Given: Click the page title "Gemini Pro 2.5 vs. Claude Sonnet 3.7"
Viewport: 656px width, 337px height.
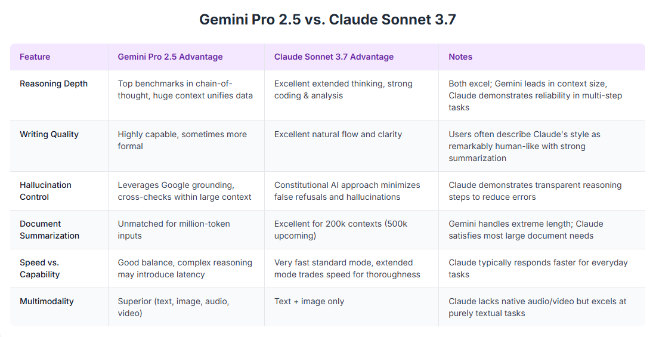Looking at the screenshot, I should click(x=327, y=20).
